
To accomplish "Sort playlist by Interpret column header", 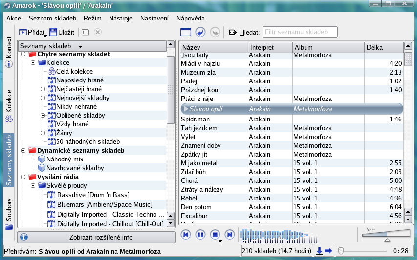I will [270, 47].
